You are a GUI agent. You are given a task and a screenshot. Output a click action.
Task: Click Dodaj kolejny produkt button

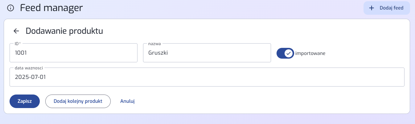(x=78, y=101)
